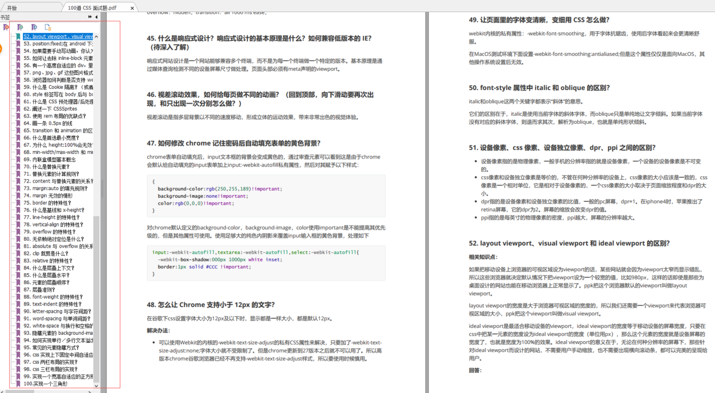Go to bookmark 97. css 两栏布局的实现

point(51,362)
